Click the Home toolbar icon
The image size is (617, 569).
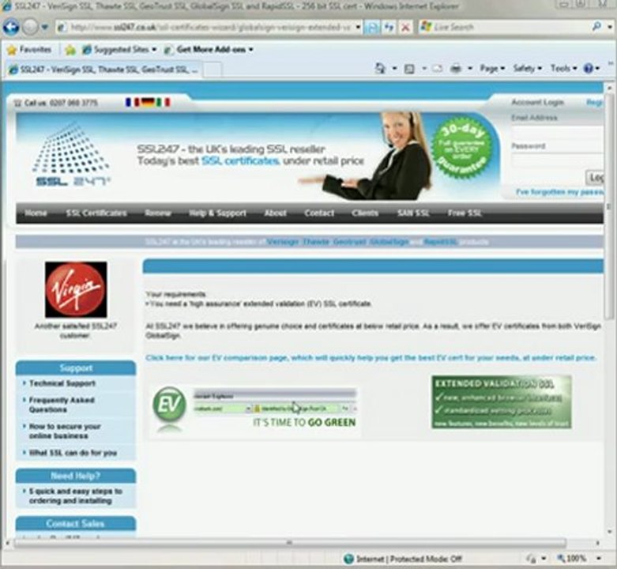click(380, 69)
